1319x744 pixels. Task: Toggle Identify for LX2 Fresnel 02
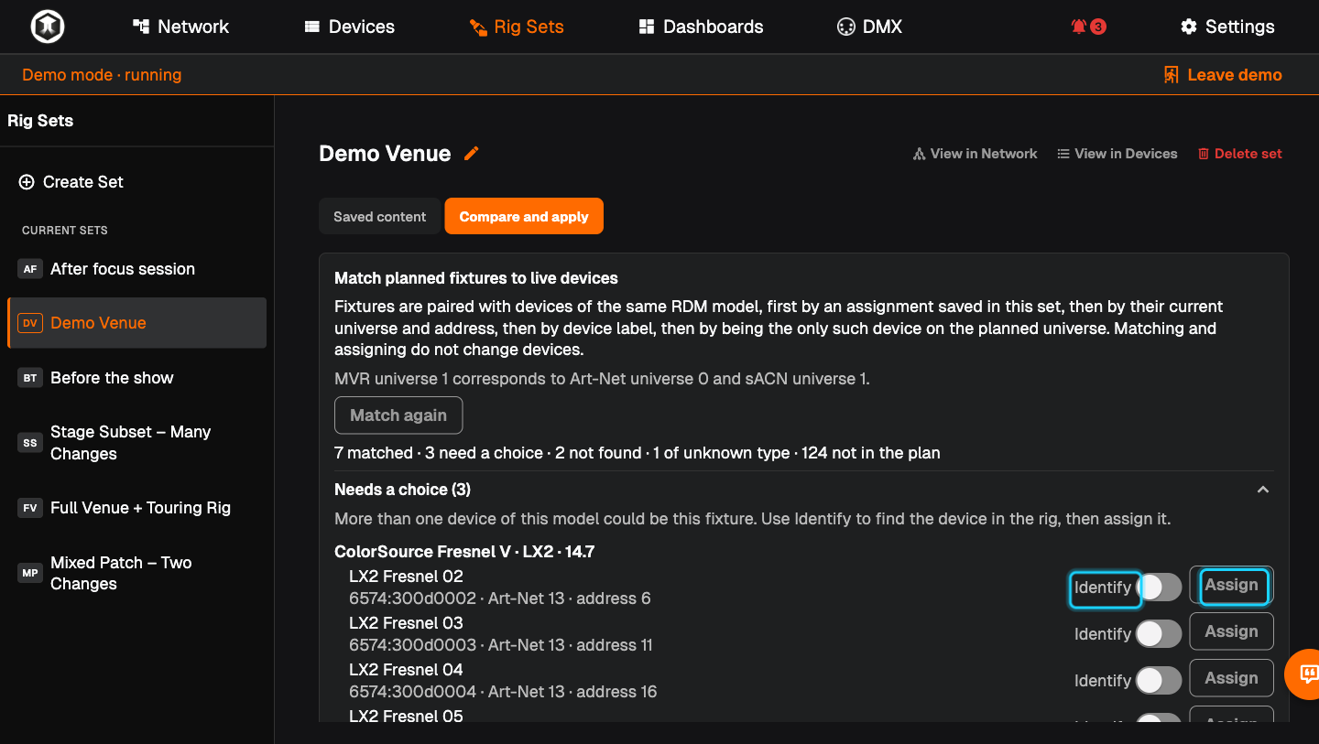point(1159,587)
